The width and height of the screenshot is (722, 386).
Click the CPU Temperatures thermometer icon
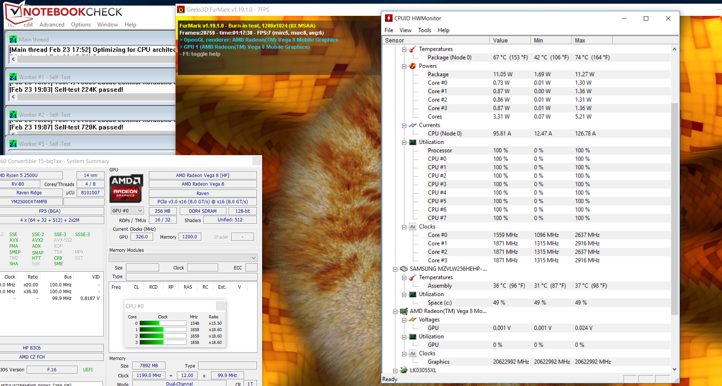click(413, 49)
